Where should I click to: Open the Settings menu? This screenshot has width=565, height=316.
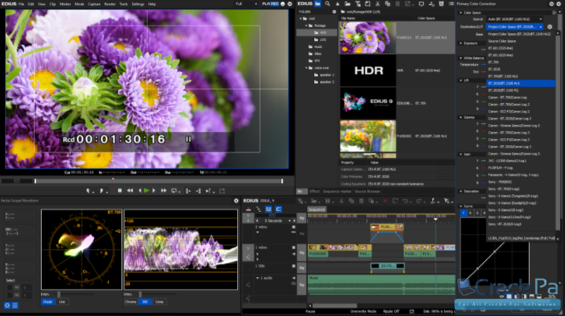[138, 4]
